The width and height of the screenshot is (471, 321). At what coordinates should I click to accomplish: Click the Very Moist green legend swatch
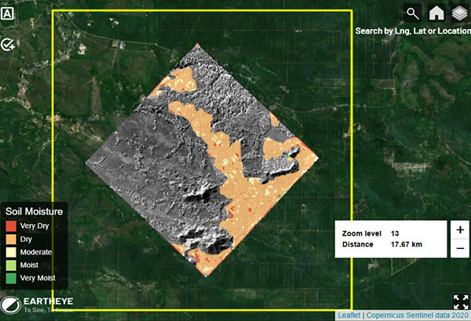click(11, 278)
